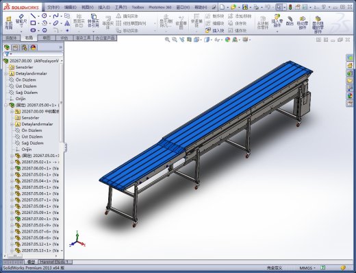The width and height of the screenshot is (356, 273).
Task: Open the DisplayManager tab
Action: click(34, 47)
